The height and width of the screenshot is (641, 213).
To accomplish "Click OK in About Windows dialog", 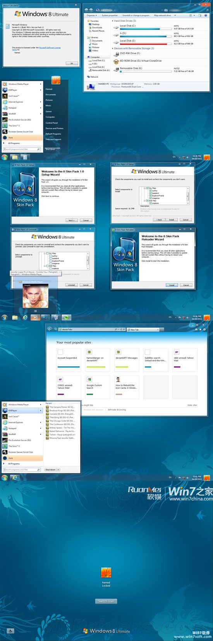I will tap(71, 63).
